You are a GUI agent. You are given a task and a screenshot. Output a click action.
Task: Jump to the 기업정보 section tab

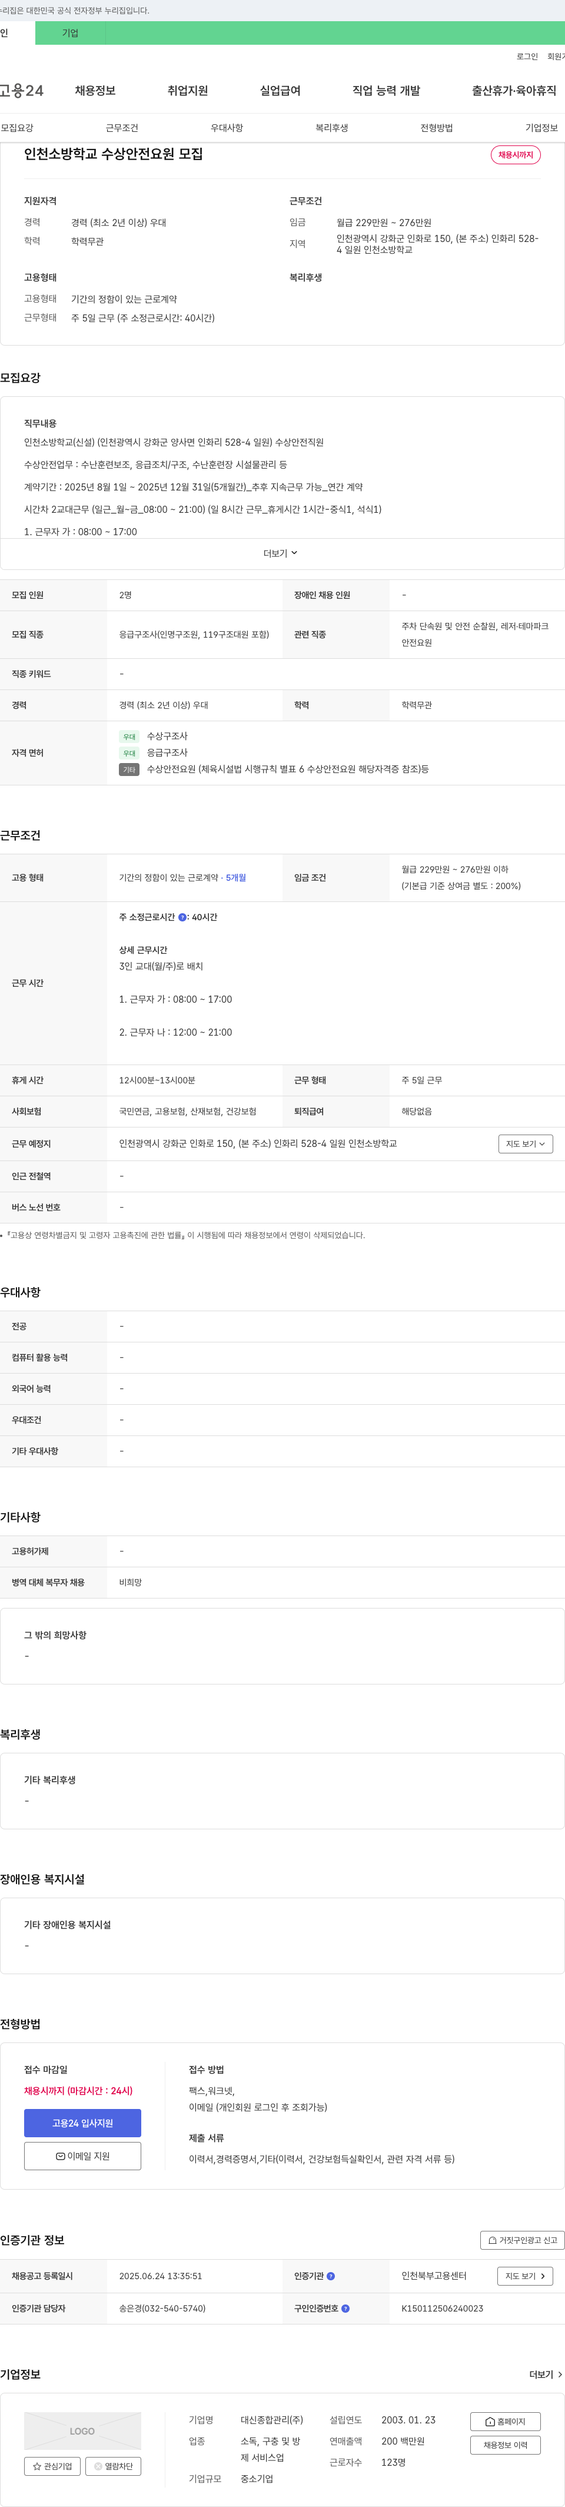[x=541, y=128]
